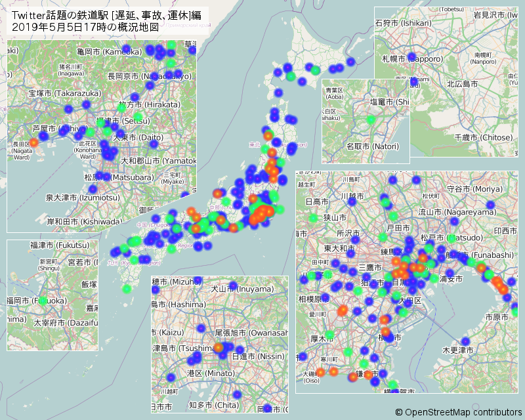The height and width of the screenshot is (420, 525).
Task: Click the '北広島市' label
Action: 463,84
